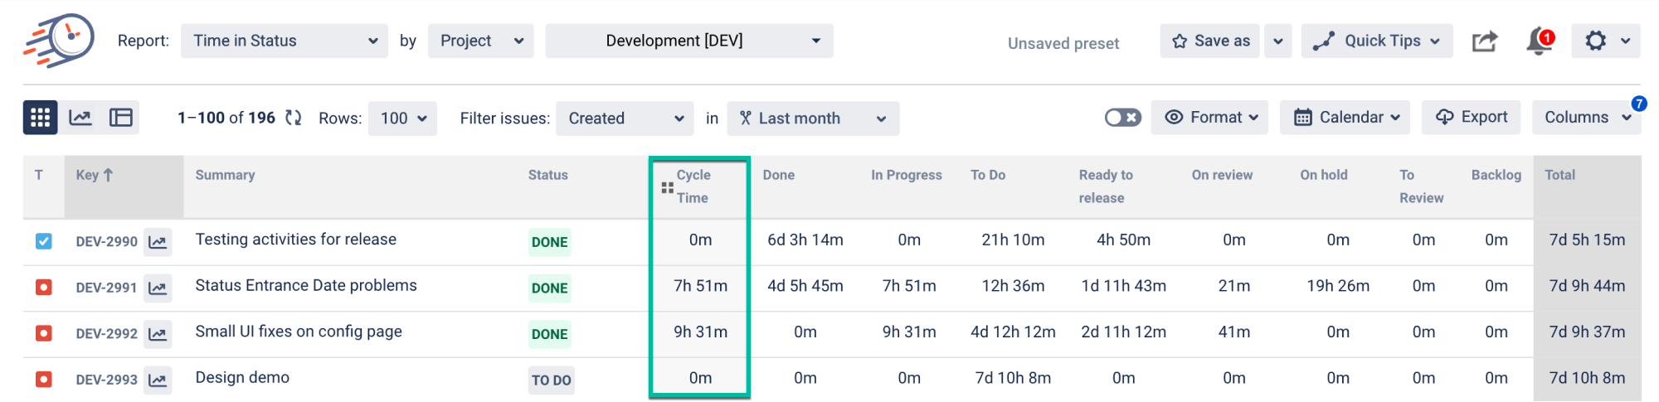
Task: Select 'Design demo' summary text
Action: coord(242,378)
